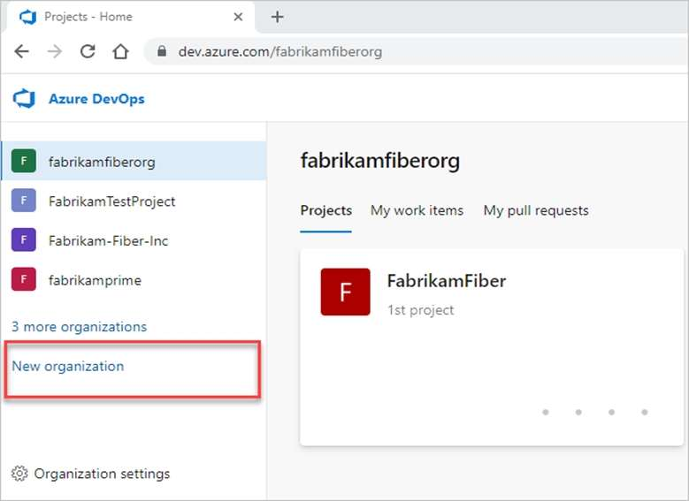Navigate back with the browser arrow
The height and width of the screenshot is (501, 689).
point(22,51)
